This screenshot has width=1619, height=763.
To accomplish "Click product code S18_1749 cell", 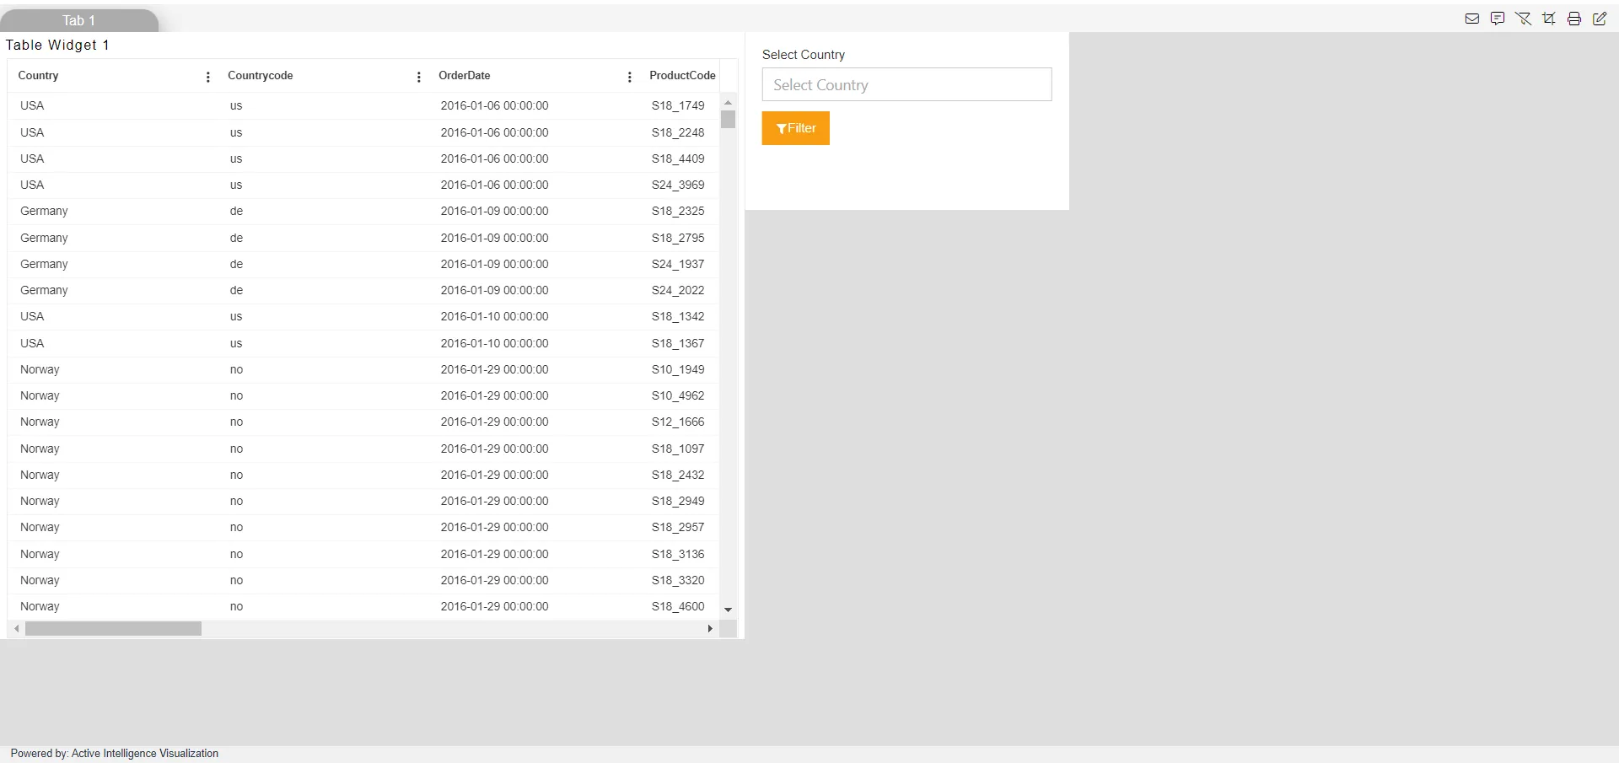I will tap(678, 106).
